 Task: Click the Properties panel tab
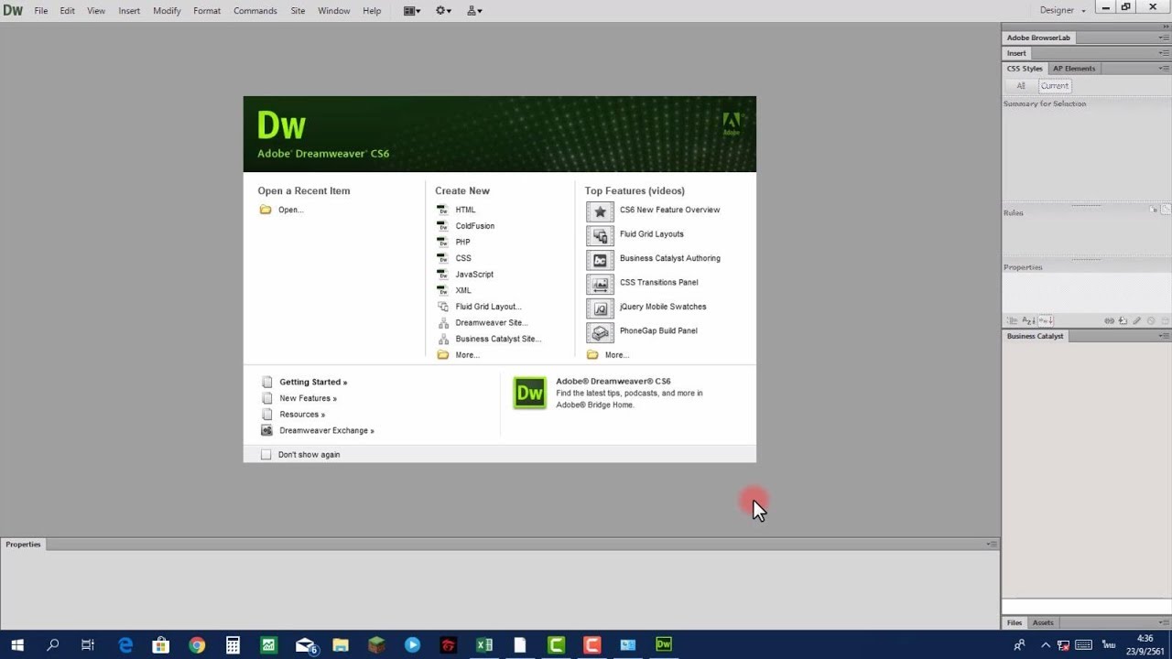pos(23,545)
